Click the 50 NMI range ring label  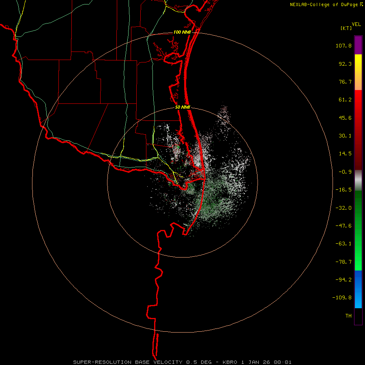coord(182,107)
